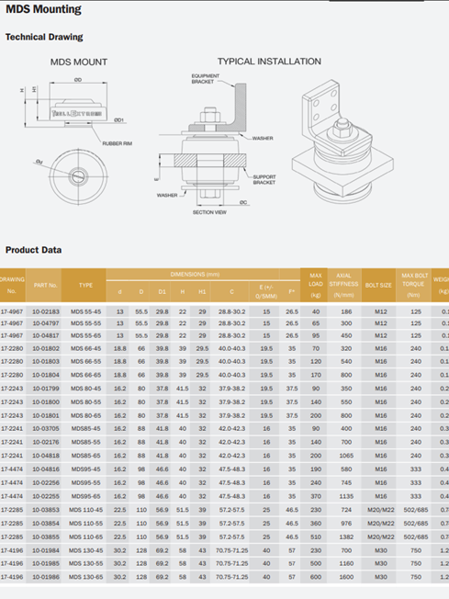The image size is (449, 599).
Task: Select the TYPICAL INSTALLATION title
Action: pos(269,62)
